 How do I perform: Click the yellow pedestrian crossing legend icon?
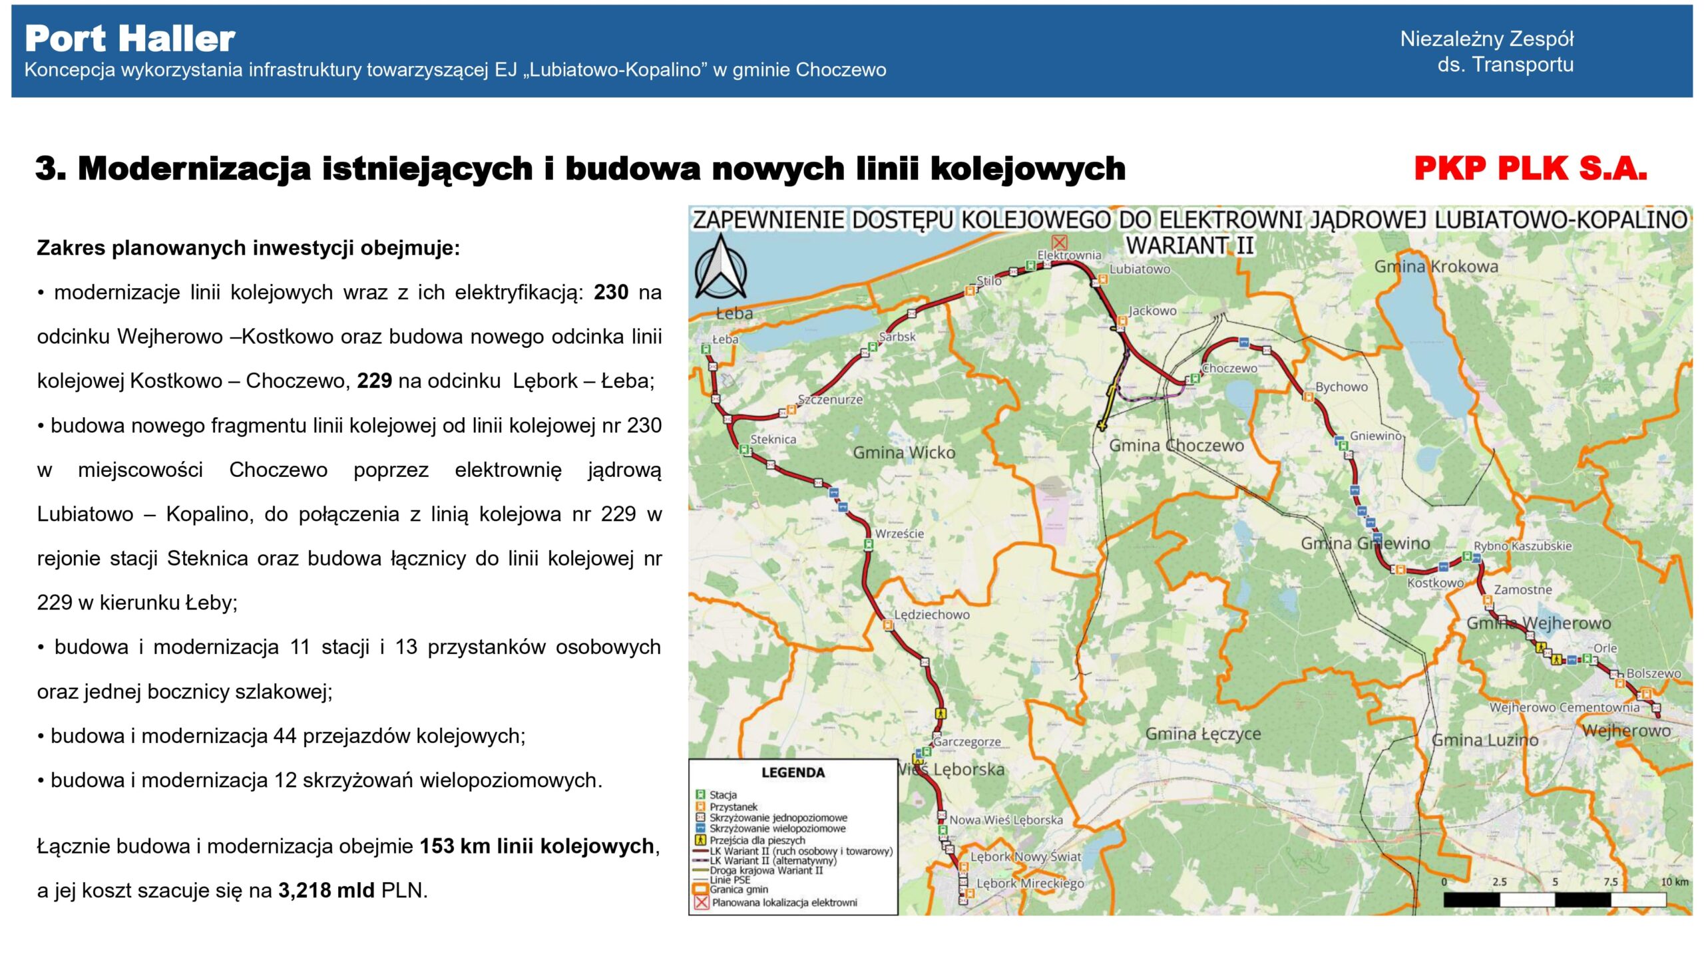(x=700, y=840)
